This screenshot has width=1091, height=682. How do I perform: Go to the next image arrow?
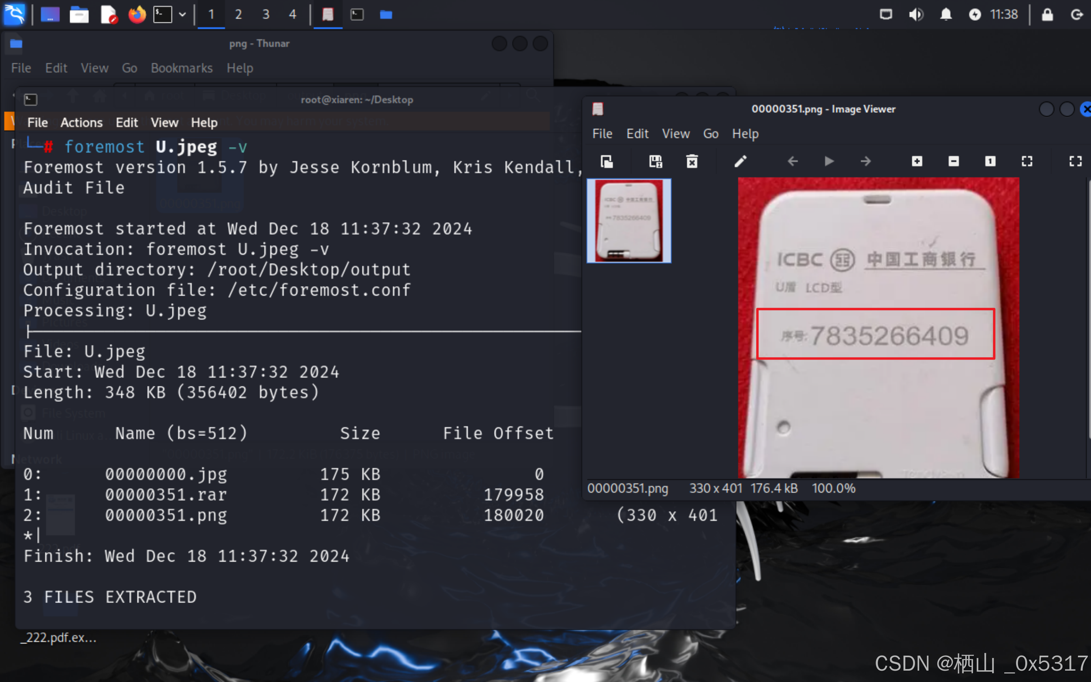tap(866, 161)
